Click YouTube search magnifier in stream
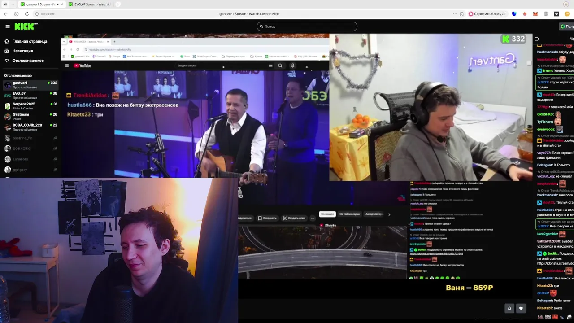Screen dimensions: 574x323 click(280, 65)
